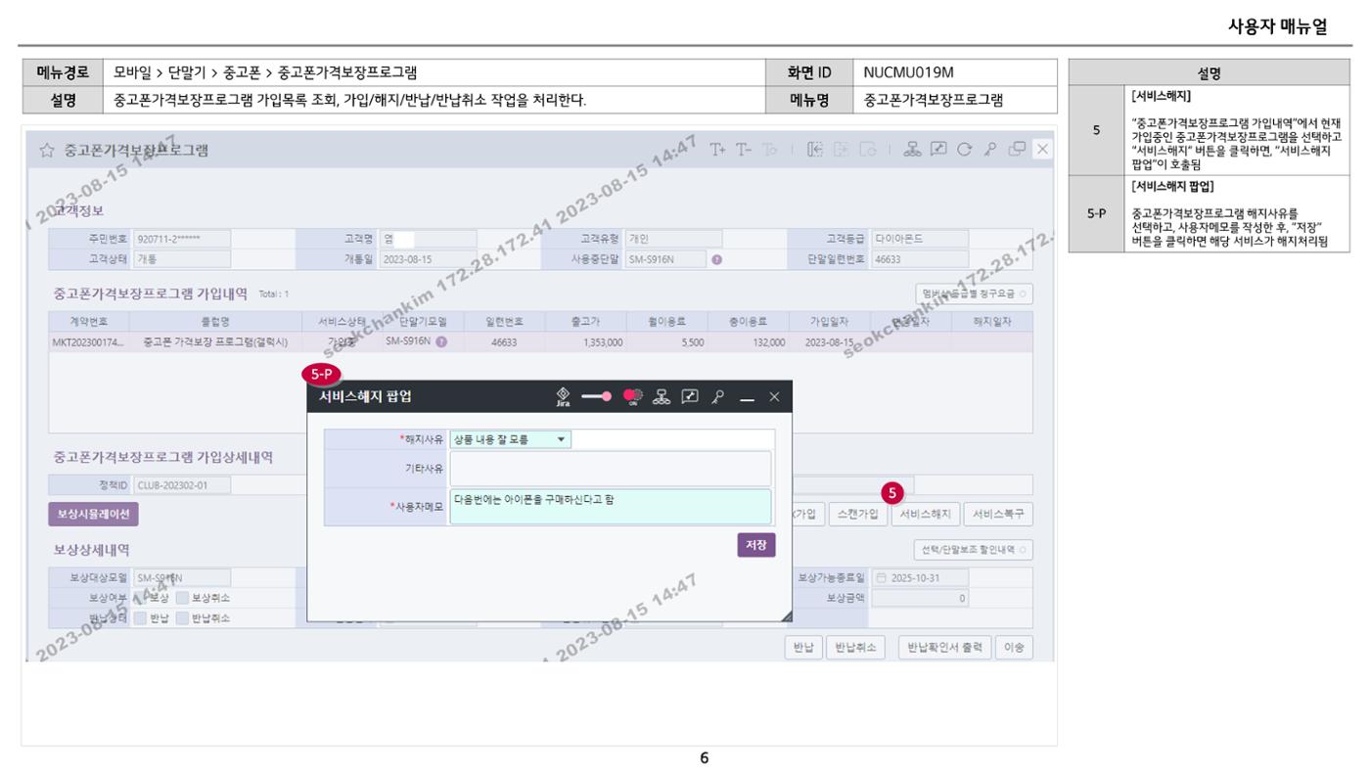The height and width of the screenshot is (771, 1370).
Task: Click the 반납취소 button at the bottom
Action: tap(855, 648)
